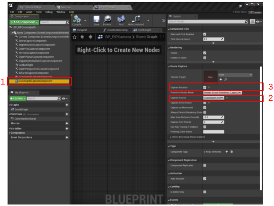Screen dimensions: 274x206
Task: Use selected asset arrow for Texture Target
Action: pyautogui.click(x=221, y=79)
